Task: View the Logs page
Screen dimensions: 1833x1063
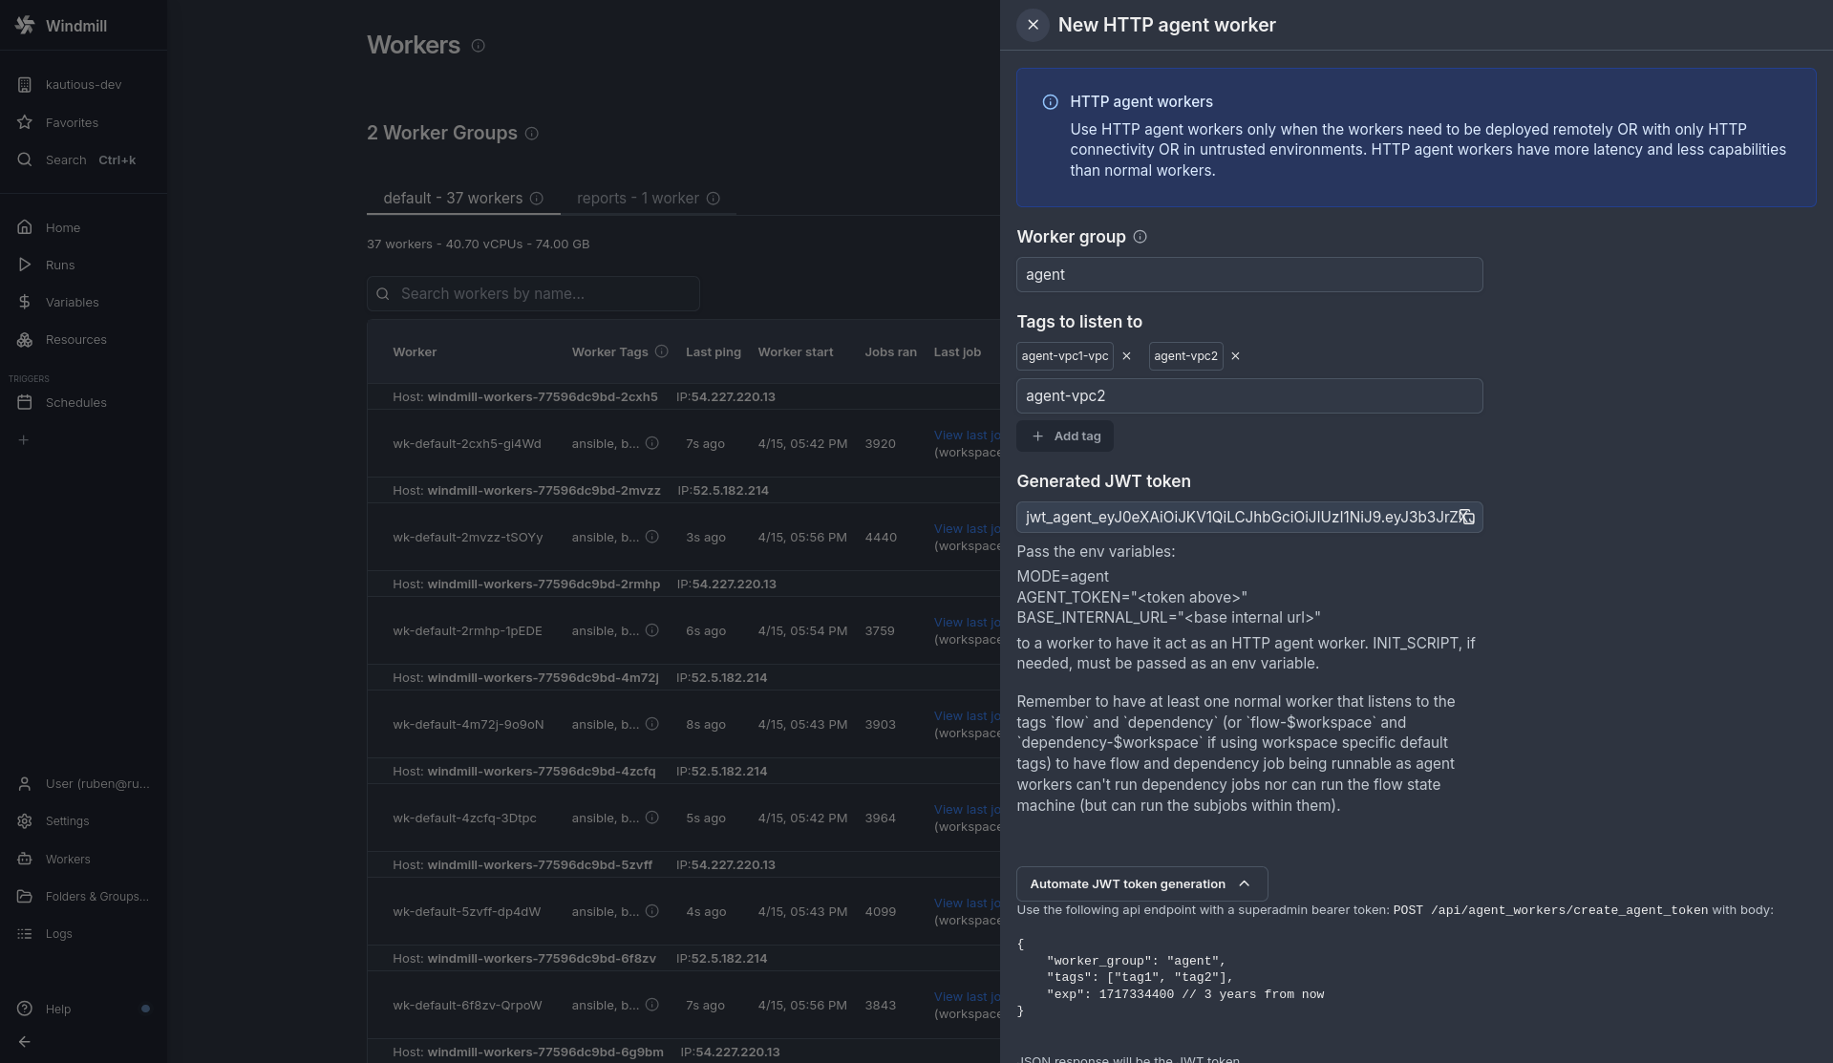Action: [x=58, y=934]
